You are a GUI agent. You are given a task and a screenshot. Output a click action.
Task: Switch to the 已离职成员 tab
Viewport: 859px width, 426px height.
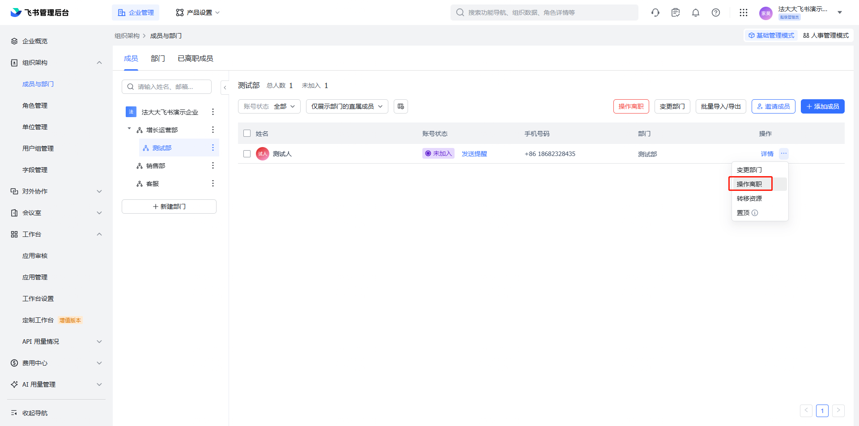pos(195,59)
